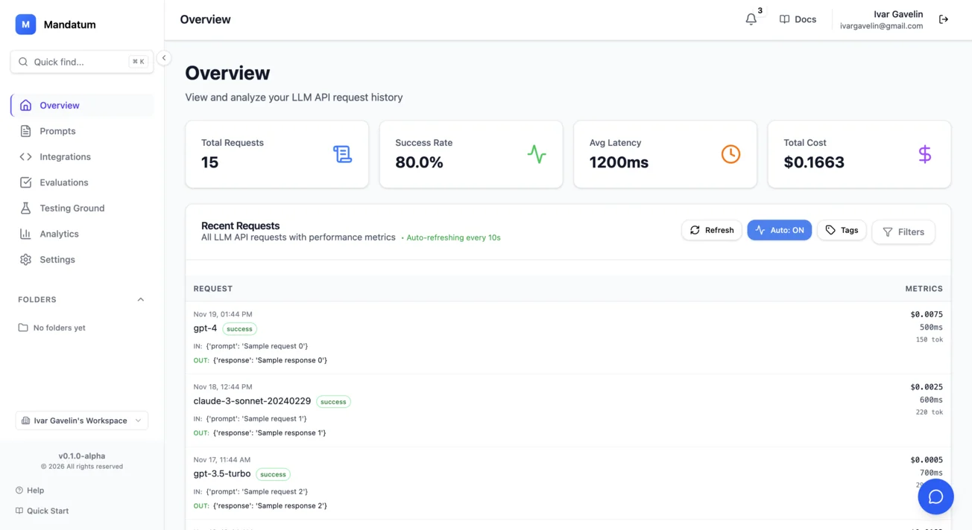The height and width of the screenshot is (530, 972).
Task: Open the chat bubble widget
Action: click(x=935, y=497)
